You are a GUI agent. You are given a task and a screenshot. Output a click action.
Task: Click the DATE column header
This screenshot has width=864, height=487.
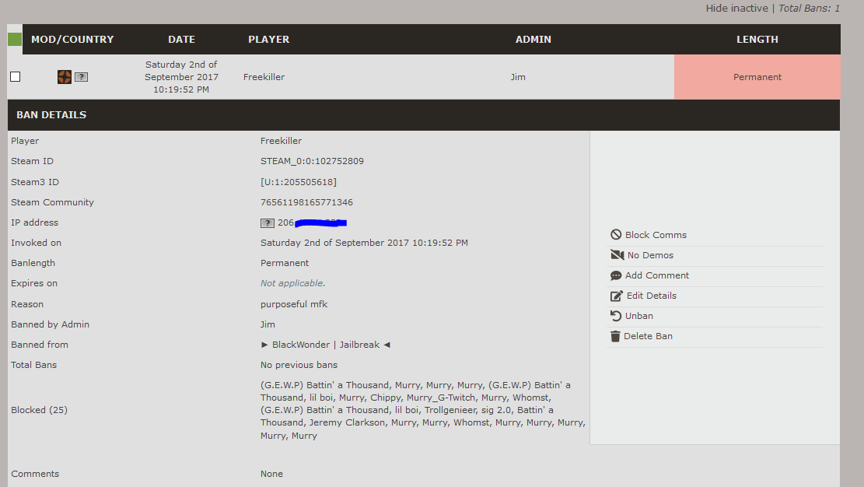coord(181,39)
